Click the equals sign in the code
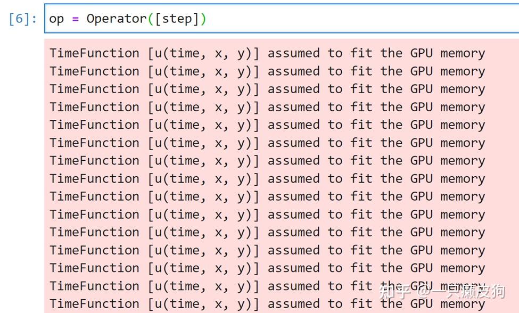This screenshot has height=313, width=519. pyautogui.click(x=75, y=19)
